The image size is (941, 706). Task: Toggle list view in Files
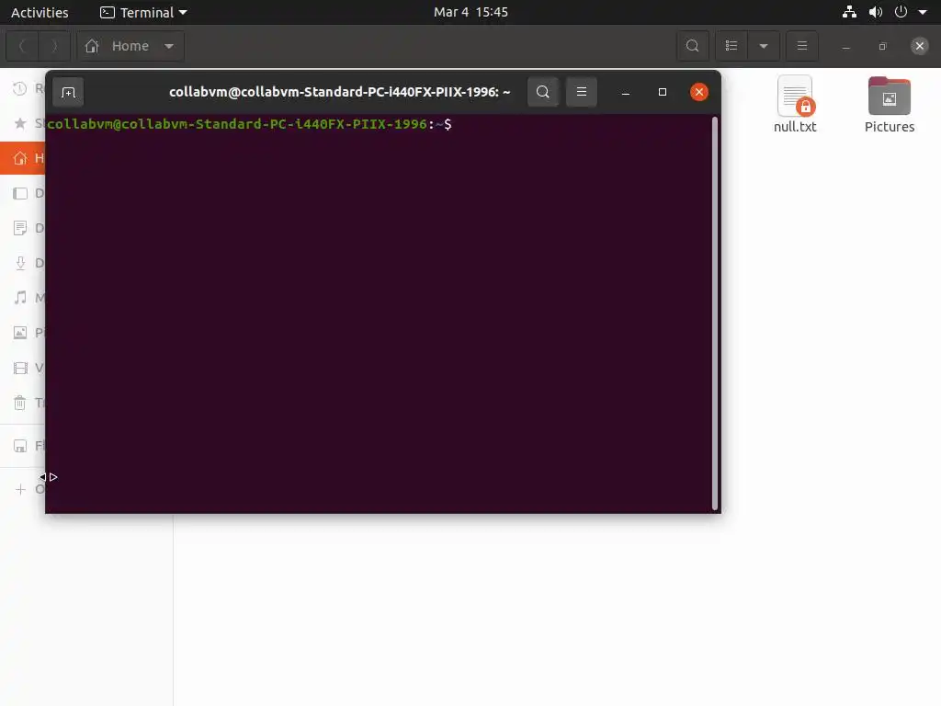click(x=731, y=46)
